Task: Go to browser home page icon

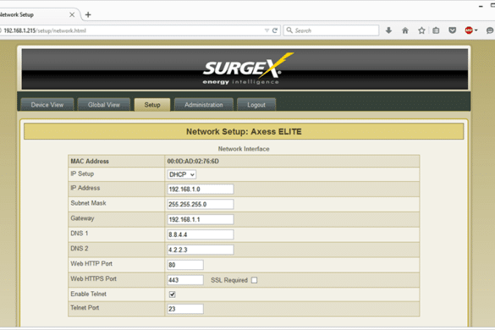Action: click(x=405, y=30)
